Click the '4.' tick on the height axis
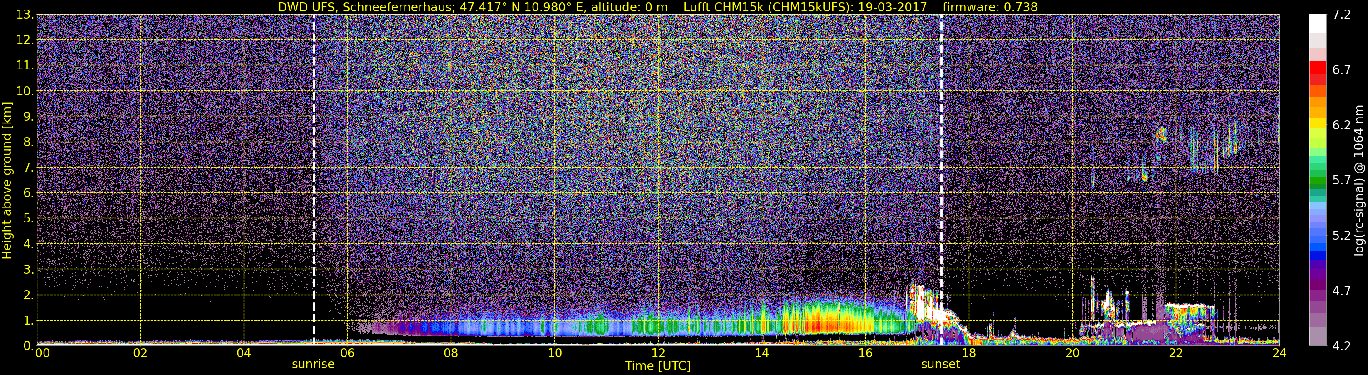 coord(29,244)
